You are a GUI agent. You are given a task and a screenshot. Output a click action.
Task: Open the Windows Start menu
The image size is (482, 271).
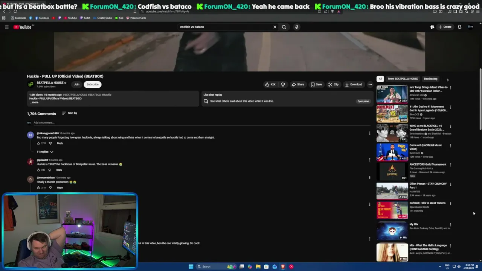[191, 266]
